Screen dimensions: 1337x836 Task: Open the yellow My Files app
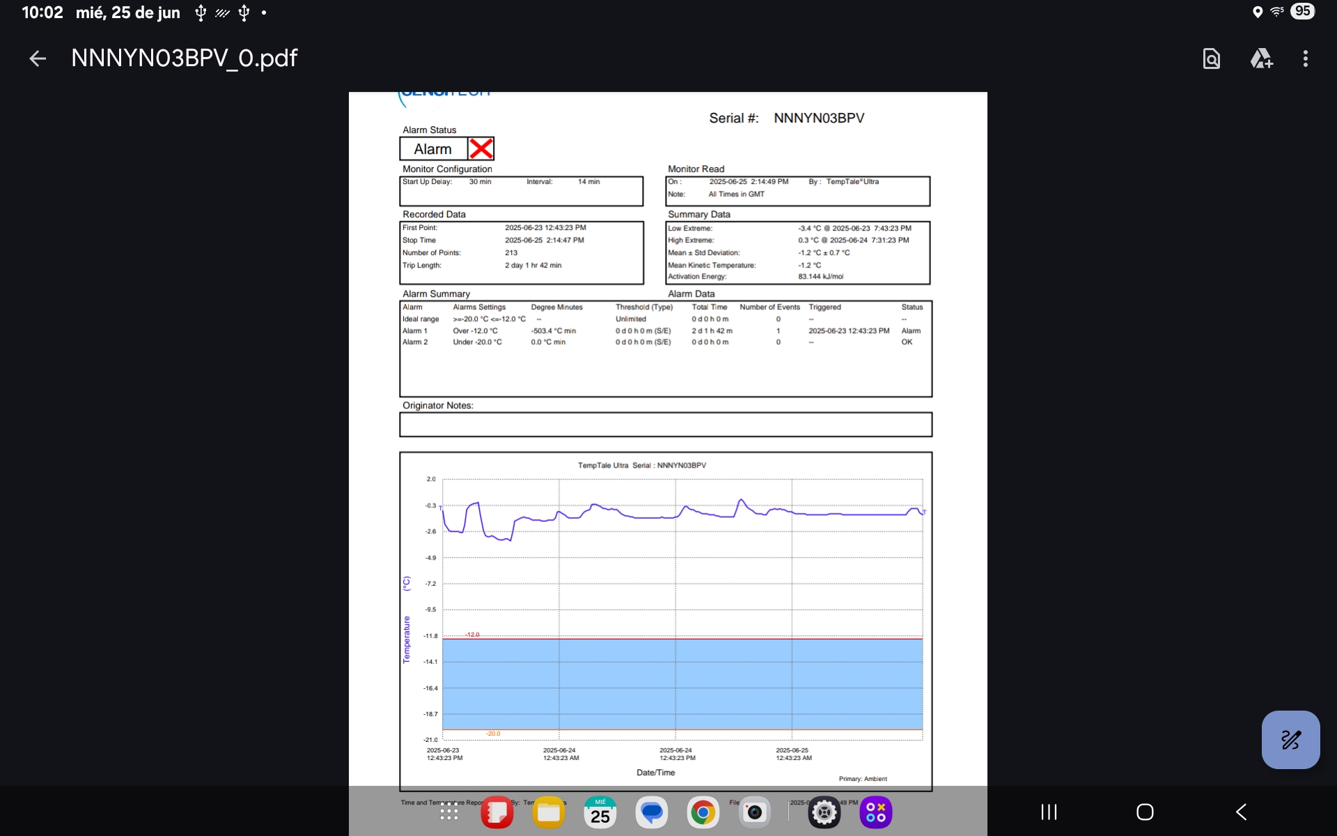tap(549, 813)
